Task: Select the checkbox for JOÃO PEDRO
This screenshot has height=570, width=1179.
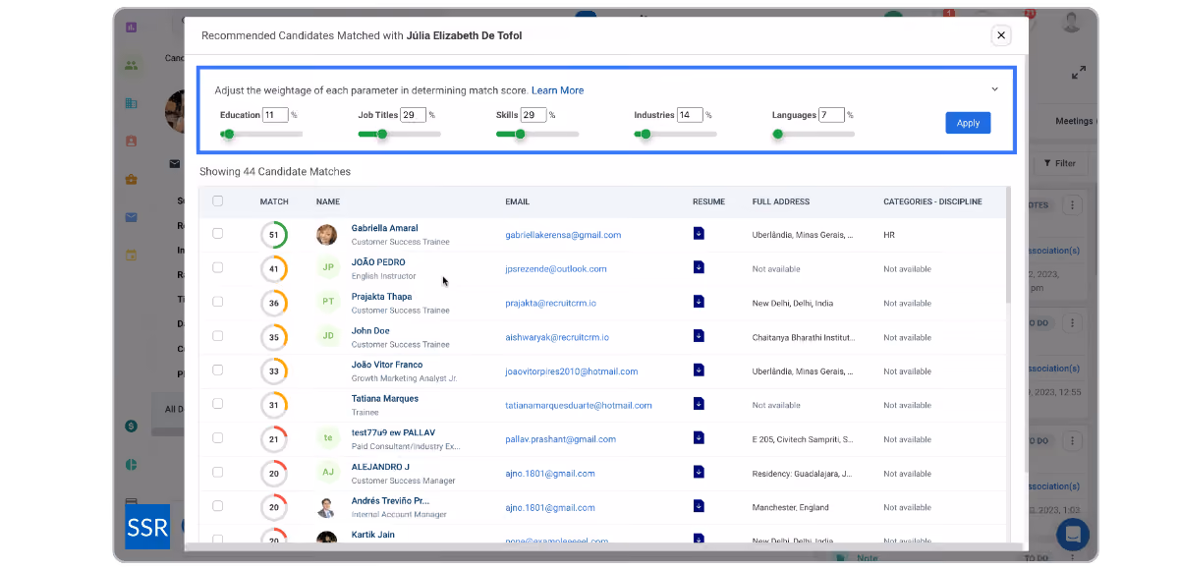Action: tap(218, 267)
